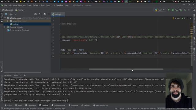Click locate opened file target icon
196x110 pixels.
pyautogui.click(x=36, y=14)
